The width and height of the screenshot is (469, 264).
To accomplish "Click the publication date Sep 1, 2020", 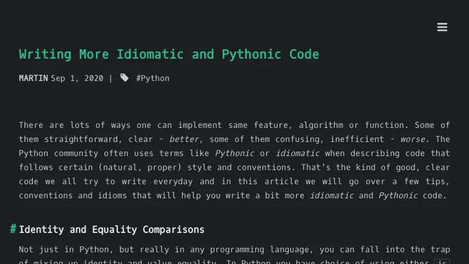I will (x=77, y=78).
